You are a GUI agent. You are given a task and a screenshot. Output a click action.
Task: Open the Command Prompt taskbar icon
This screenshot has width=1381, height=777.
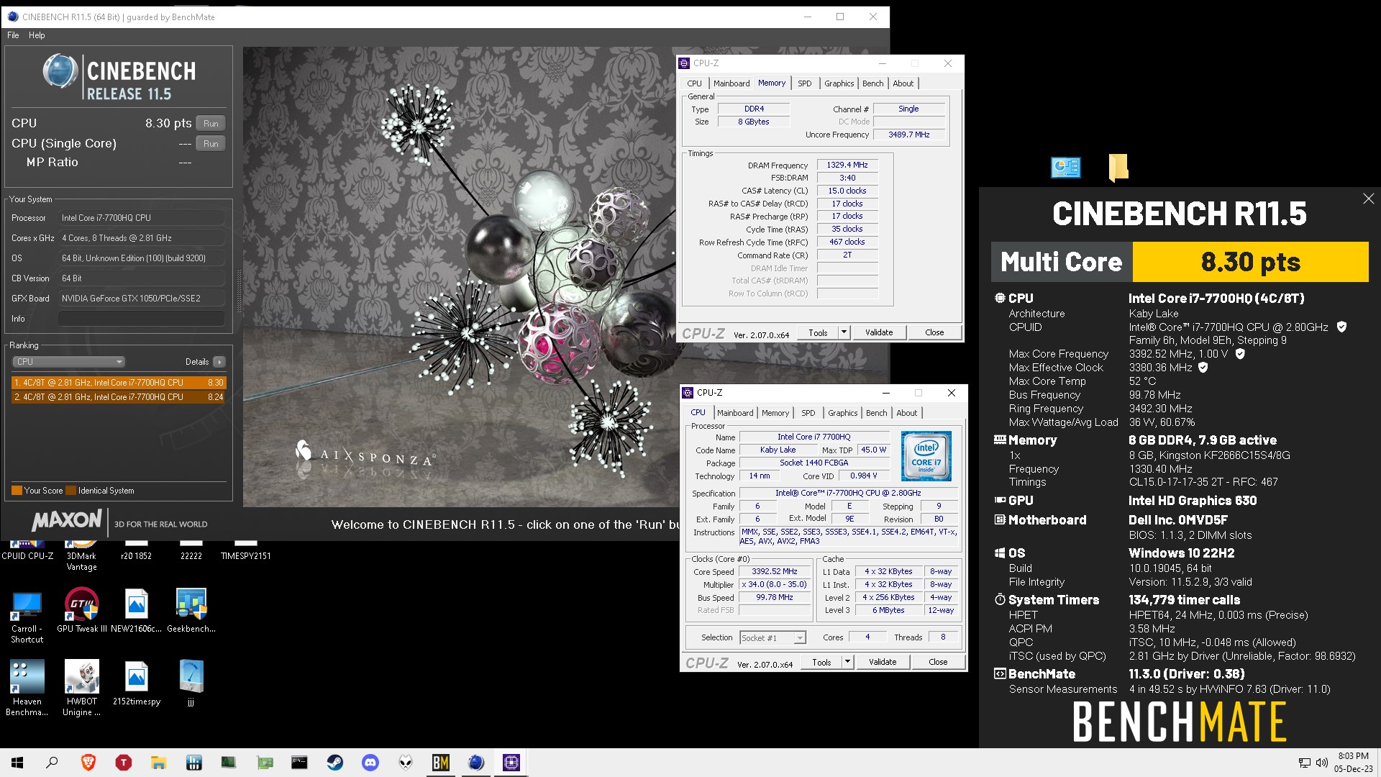pyautogui.click(x=299, y=763)
